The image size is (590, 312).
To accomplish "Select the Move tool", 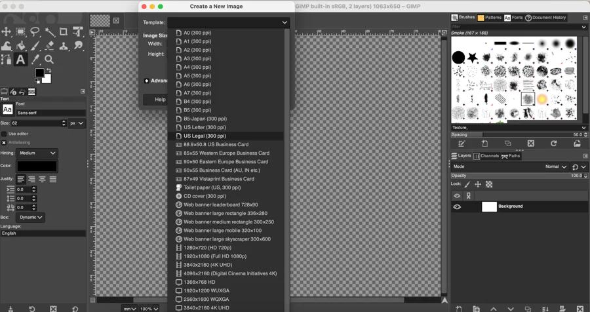I will point(7,31).
